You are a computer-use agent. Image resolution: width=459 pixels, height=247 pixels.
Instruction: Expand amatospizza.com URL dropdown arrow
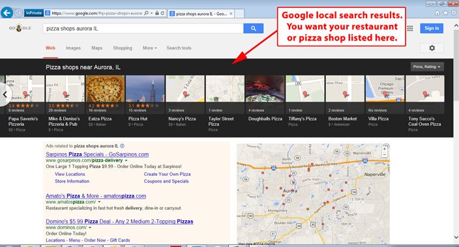(x=99, y=202)
